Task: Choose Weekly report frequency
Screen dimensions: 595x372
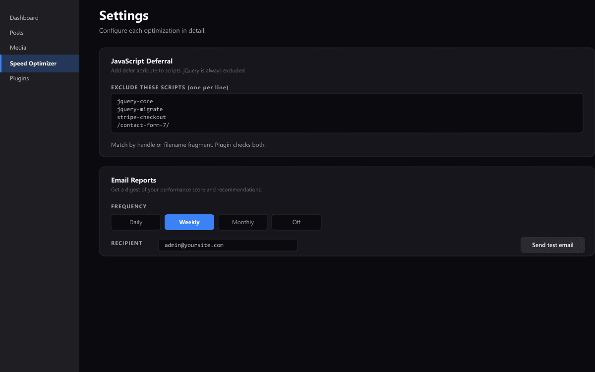Action: pos(189,222)
